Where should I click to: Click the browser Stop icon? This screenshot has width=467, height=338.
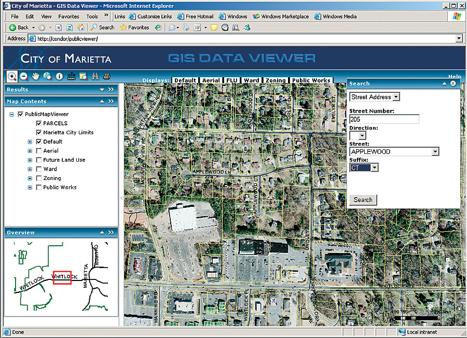pyautogui.click(x=59, y=27)
